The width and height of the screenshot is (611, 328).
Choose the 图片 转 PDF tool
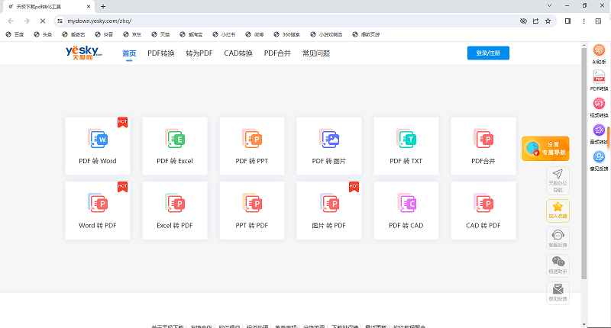coord(329,209)
